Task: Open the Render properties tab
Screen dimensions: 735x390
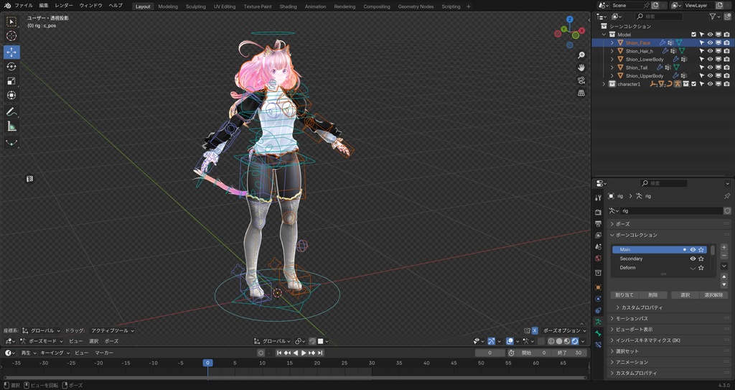Action: (598, 212)
